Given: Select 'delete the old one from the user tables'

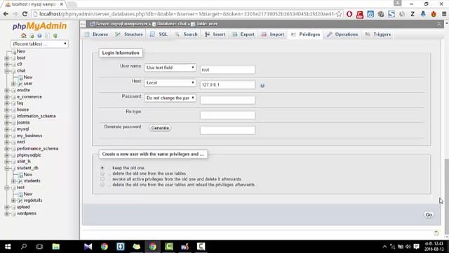Looking at the screenshot, I should [x=102, y=174].
